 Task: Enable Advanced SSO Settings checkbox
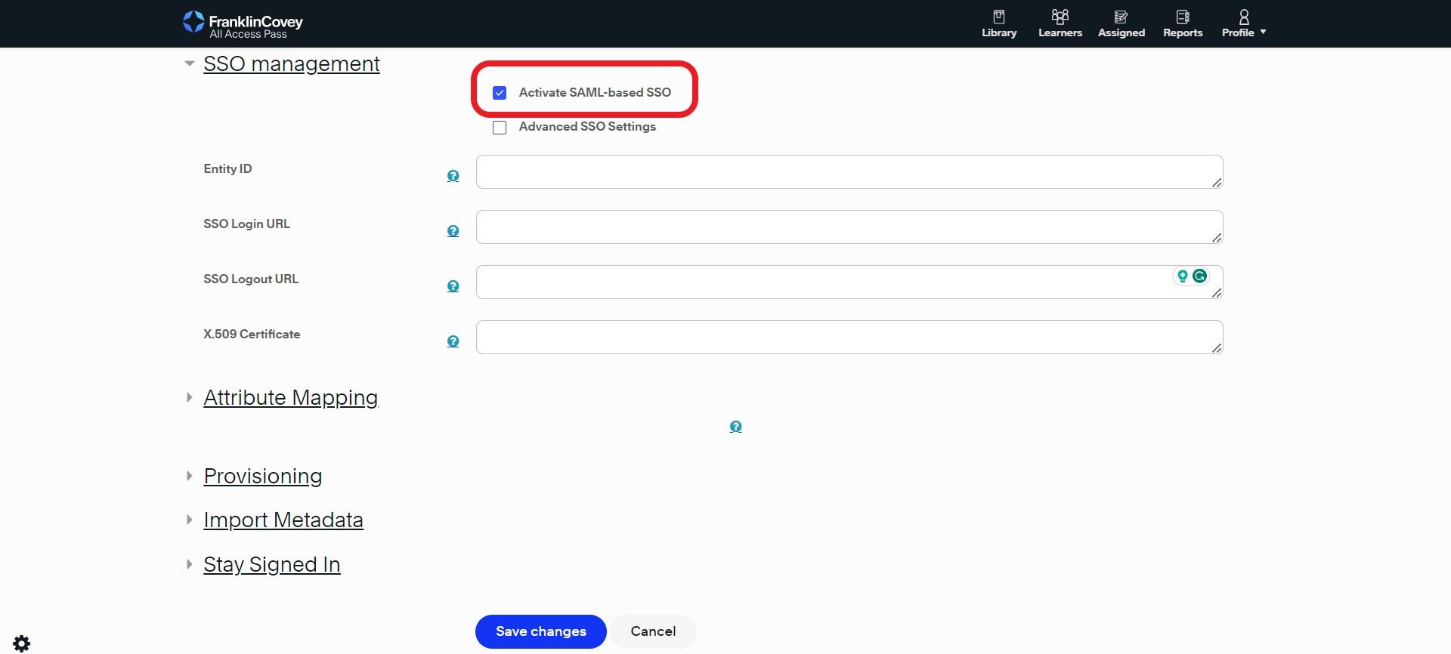pyautogui.click(x=500, y=128)
